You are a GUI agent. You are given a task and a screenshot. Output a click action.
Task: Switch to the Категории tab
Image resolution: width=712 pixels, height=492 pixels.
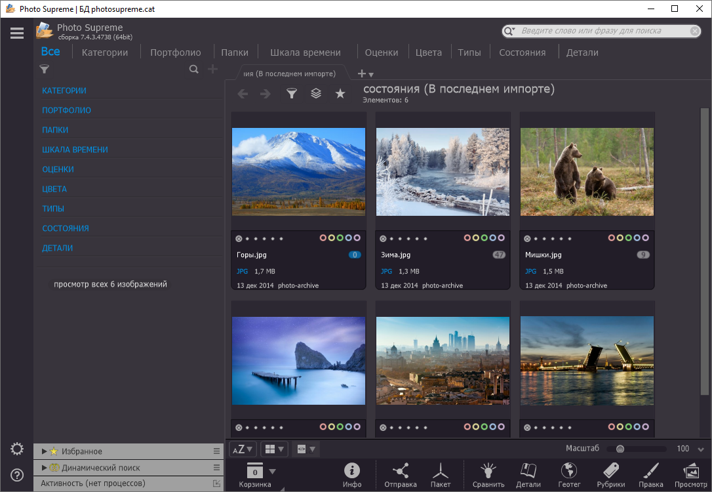(104, 52)
